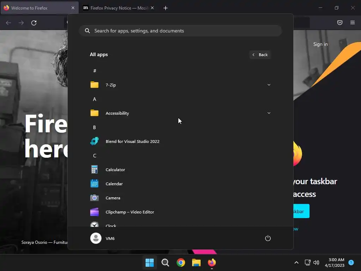
Task: Select Clipchamp – Video Editor label
Action: tap(130, 212)
